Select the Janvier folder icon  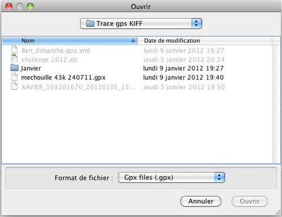[x=15, y=68]
